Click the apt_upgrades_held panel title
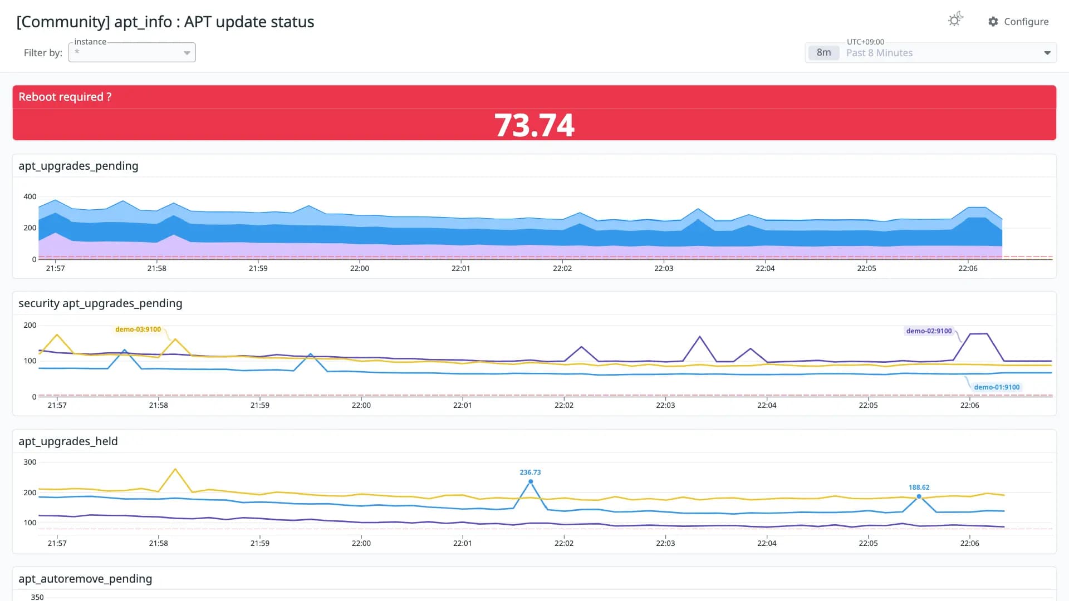 coord(68,441)
